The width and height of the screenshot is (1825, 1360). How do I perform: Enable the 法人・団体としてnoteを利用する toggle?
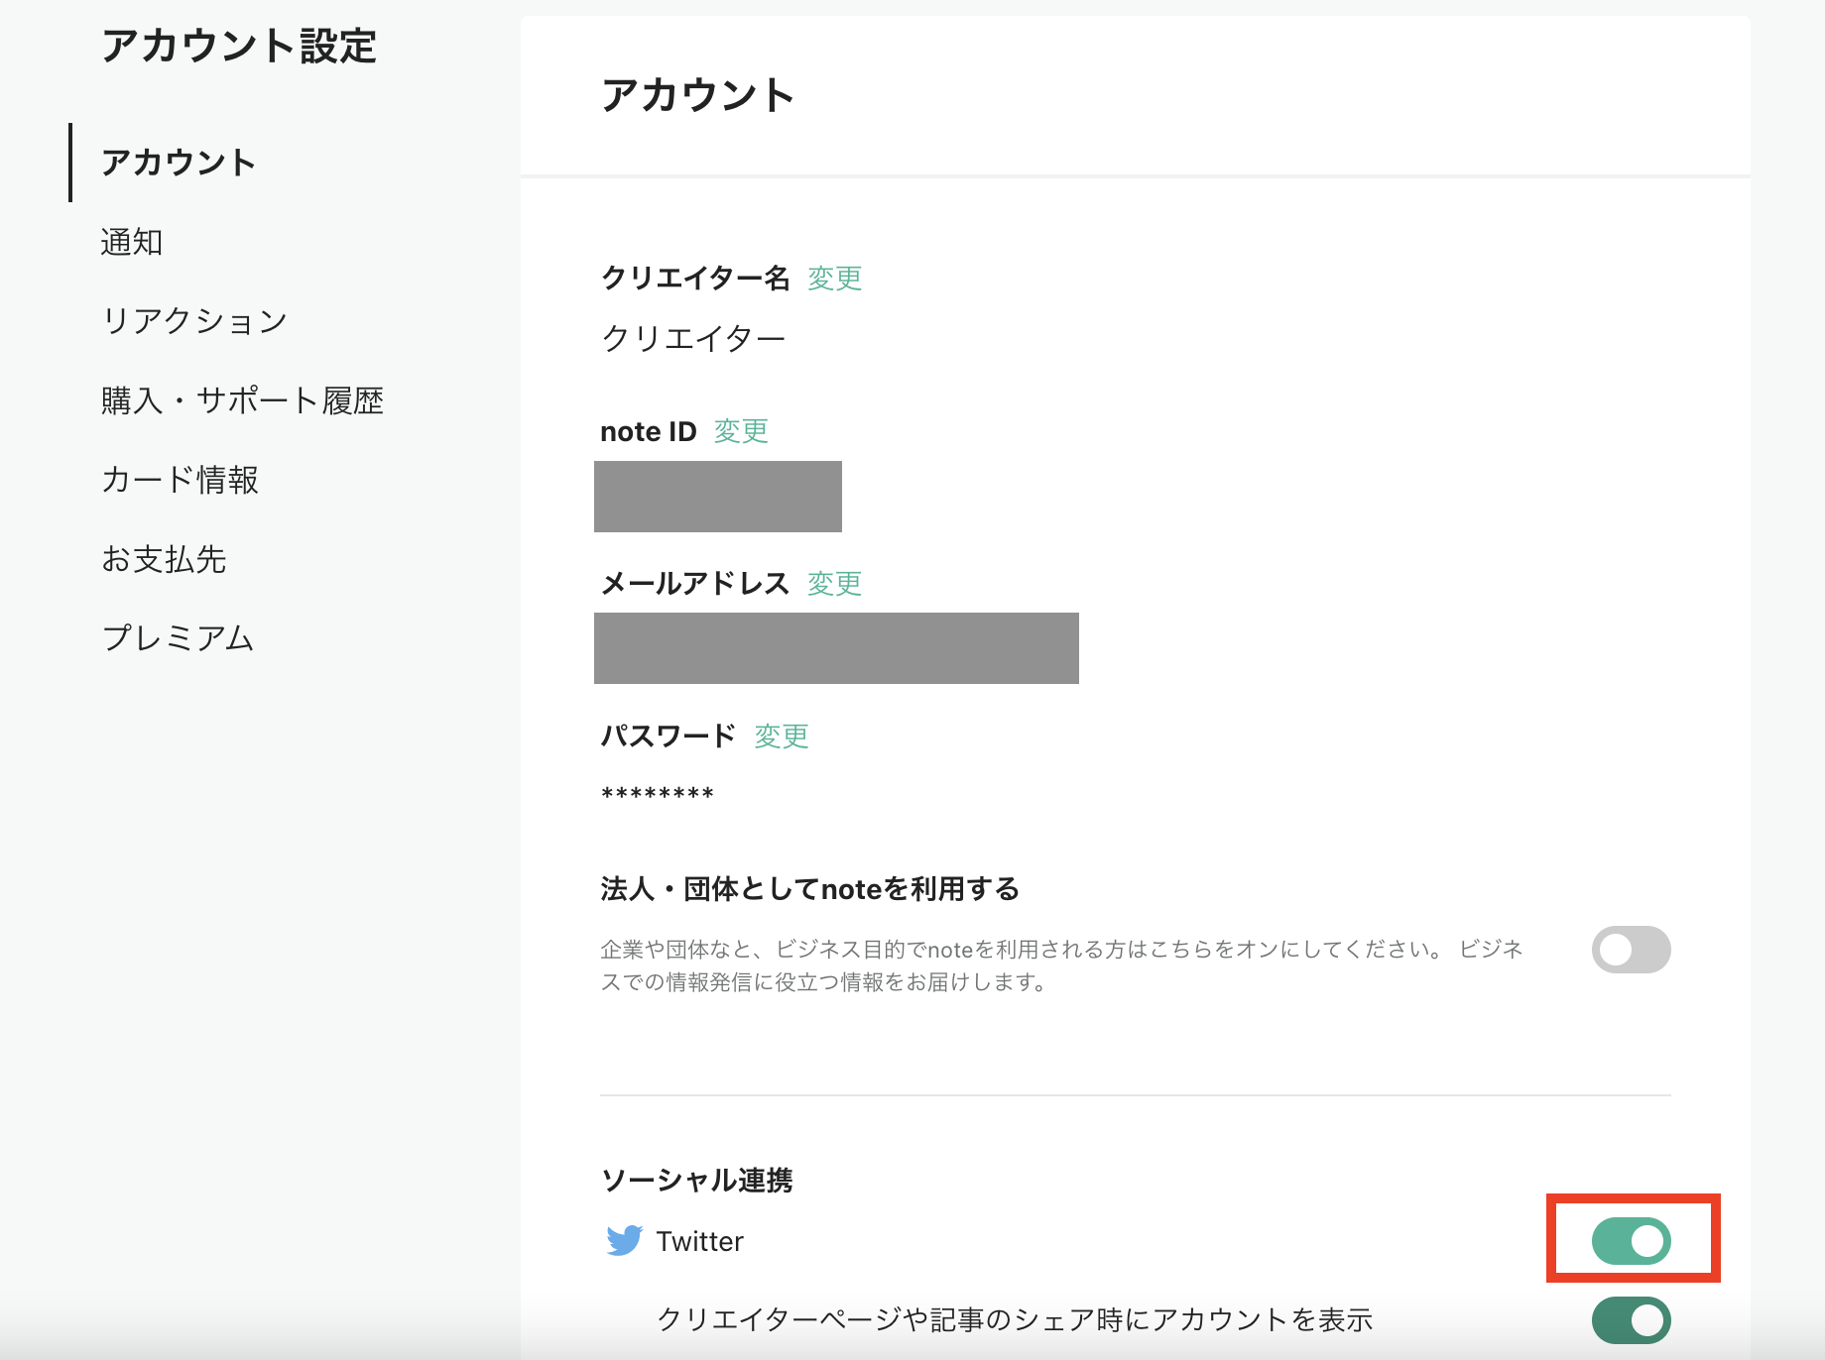[1631, 950]
